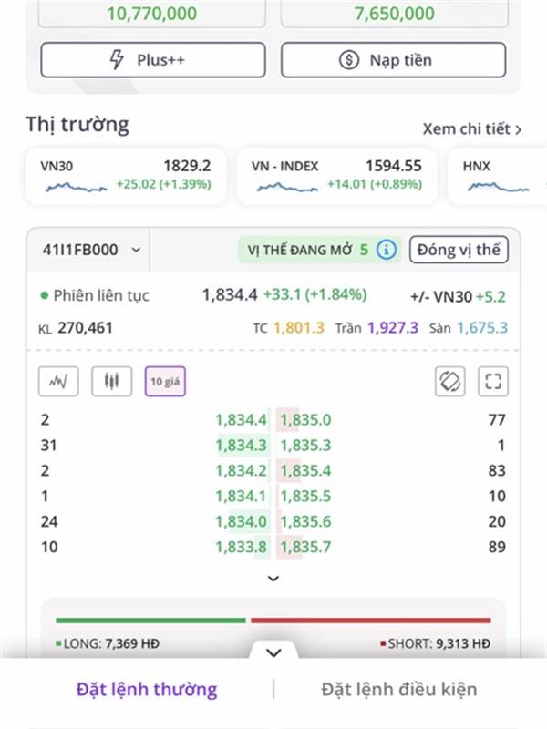
Task: Select ask price 1,835.5
Action: [x=305, y=496]
